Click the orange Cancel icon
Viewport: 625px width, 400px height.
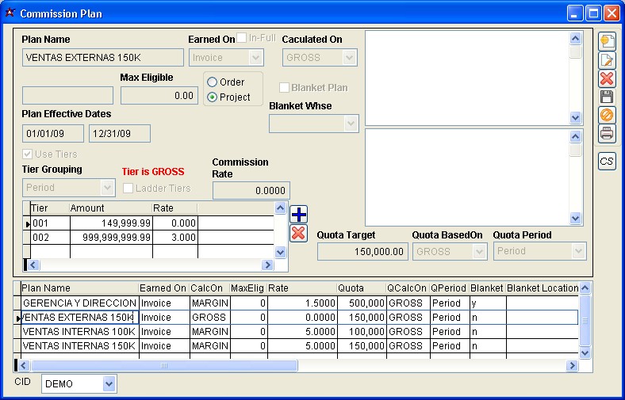(607, 115)
